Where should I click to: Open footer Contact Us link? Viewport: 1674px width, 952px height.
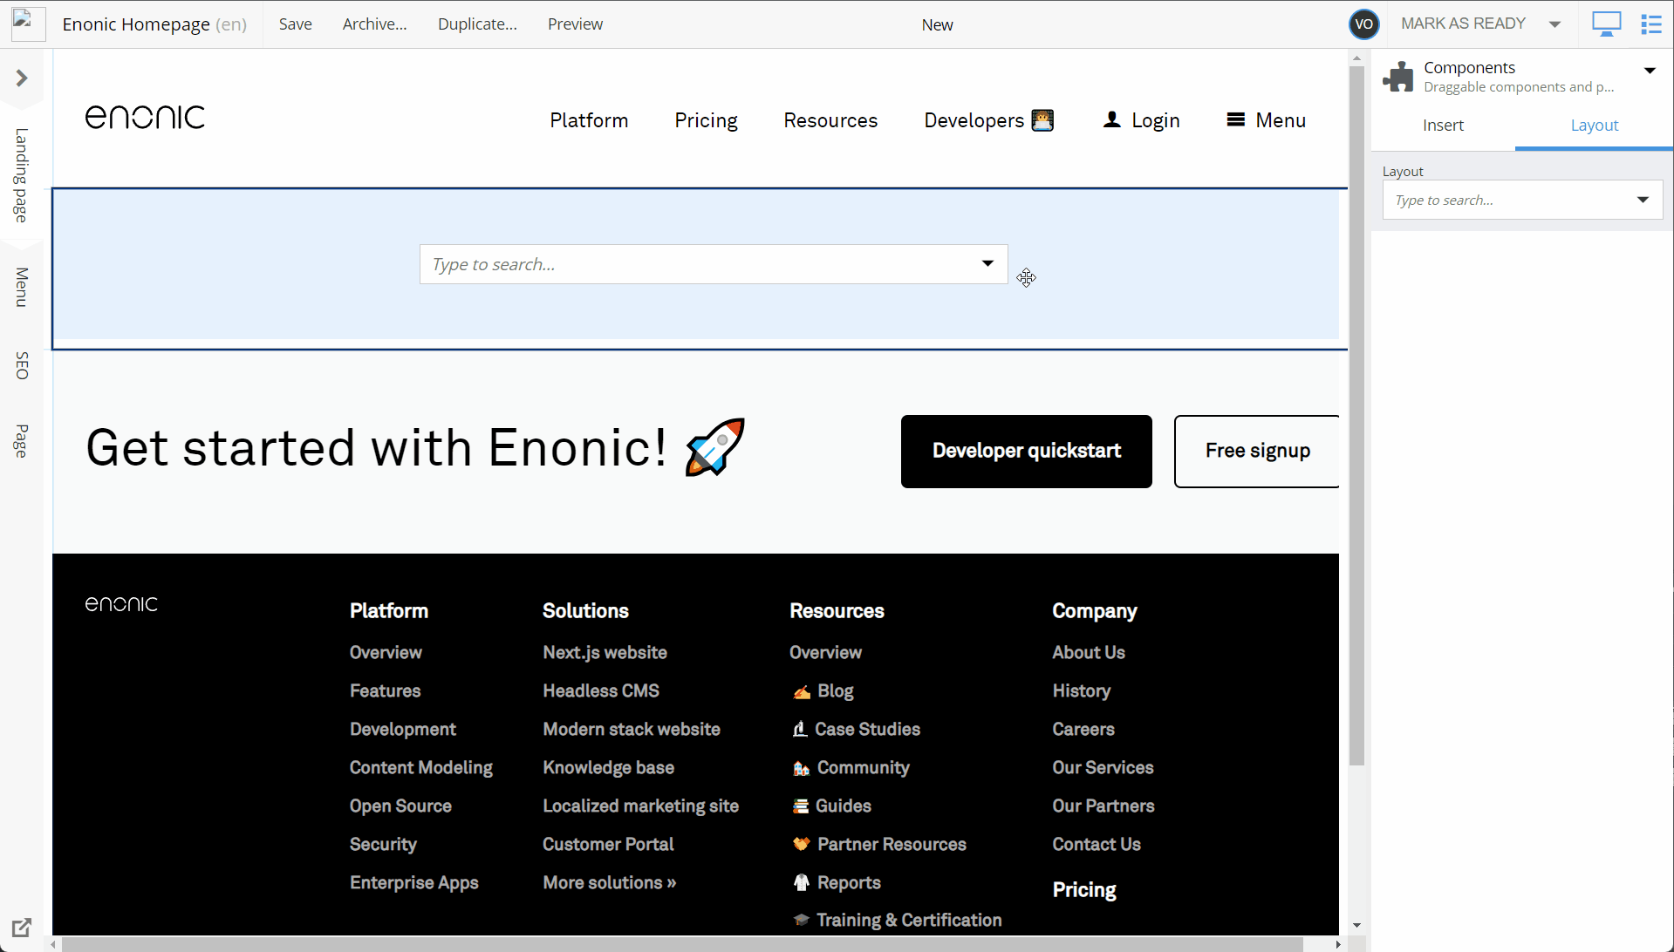pos(1096,844)
